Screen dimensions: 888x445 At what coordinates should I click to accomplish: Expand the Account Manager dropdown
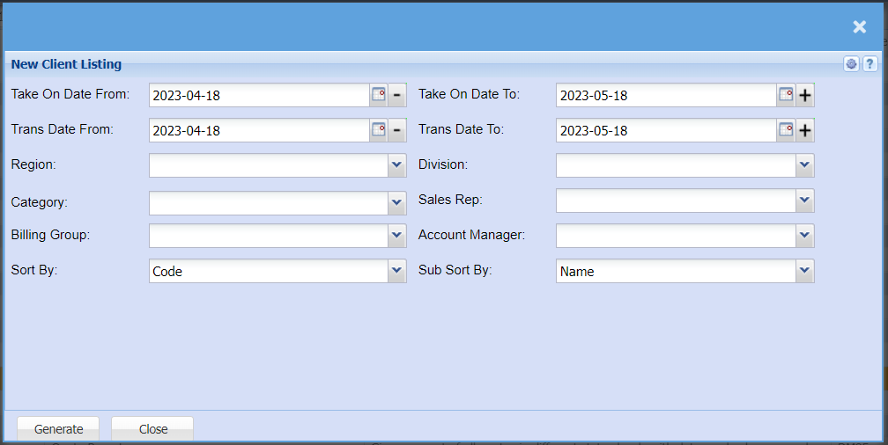pyautogui.click(x=805, y=235)
